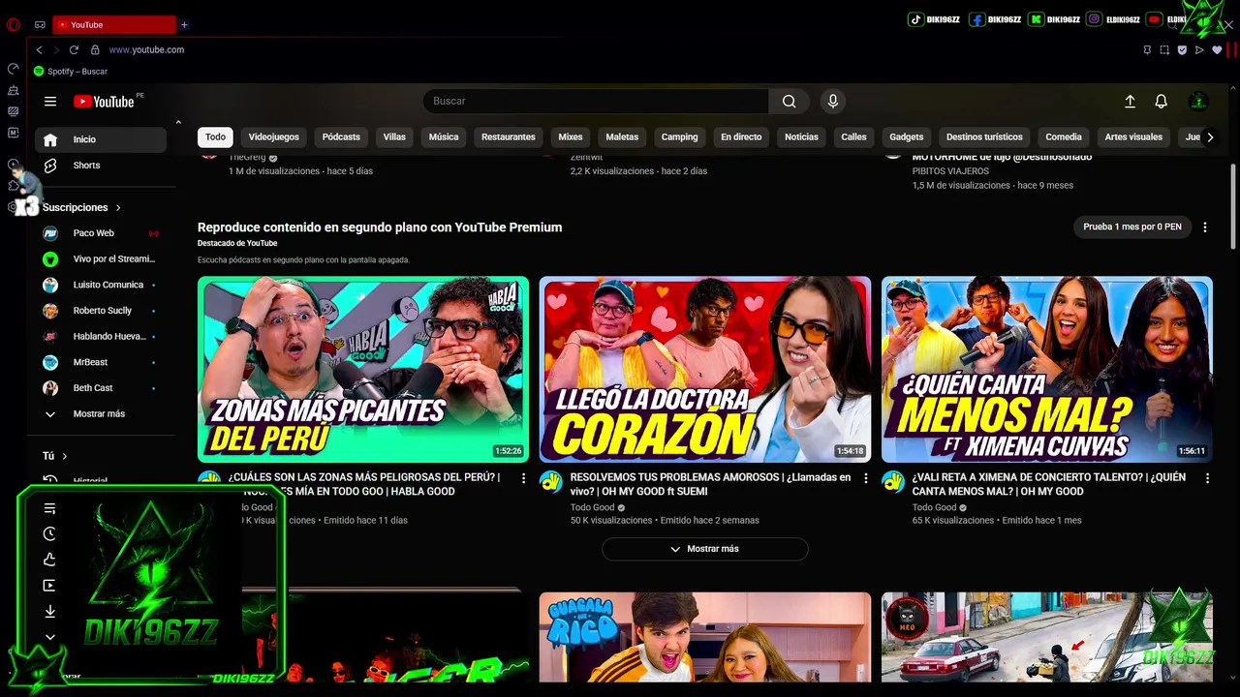This screenshot has height=697, width=1240.
Task: Select the Destinos turísticos chip
Action: coord(984,136)
